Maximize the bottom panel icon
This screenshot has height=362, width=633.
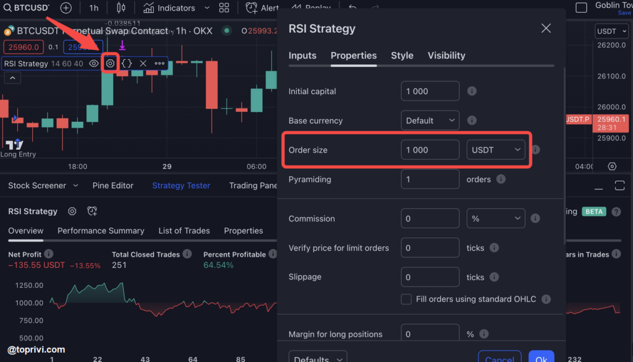click(619, 186)
